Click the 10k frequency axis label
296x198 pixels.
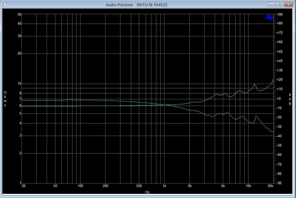click(x=248, y=186)
